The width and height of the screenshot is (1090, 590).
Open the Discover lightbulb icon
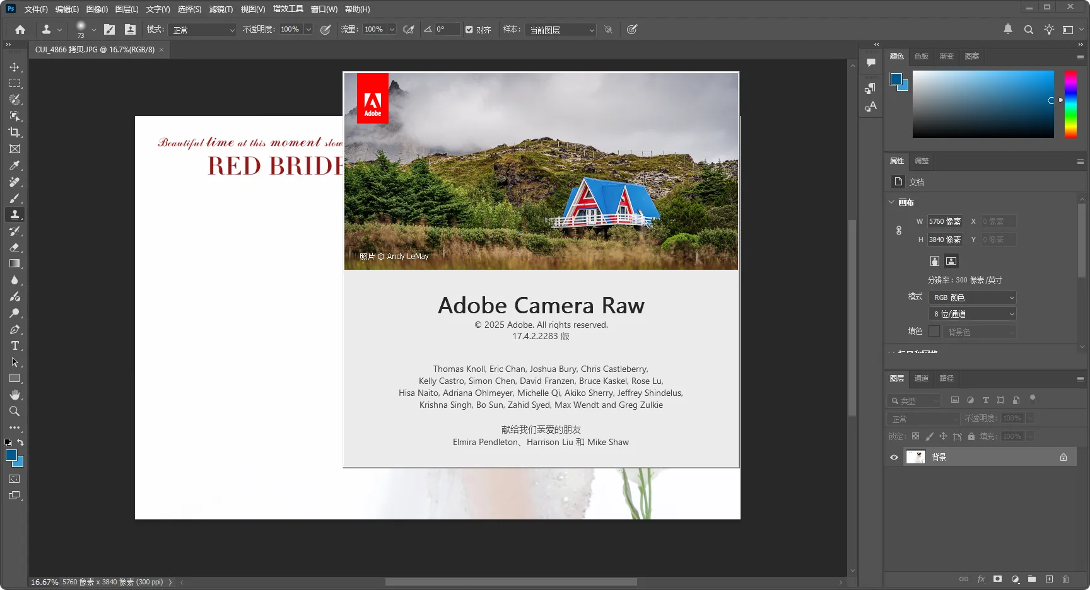coord(1048,30)
